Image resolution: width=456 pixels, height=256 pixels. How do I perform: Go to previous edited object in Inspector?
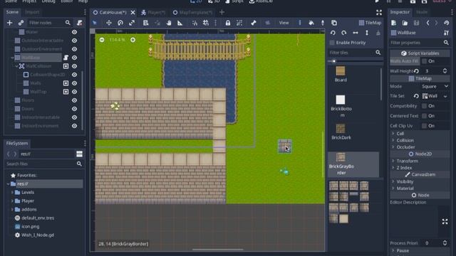(427, 23)
